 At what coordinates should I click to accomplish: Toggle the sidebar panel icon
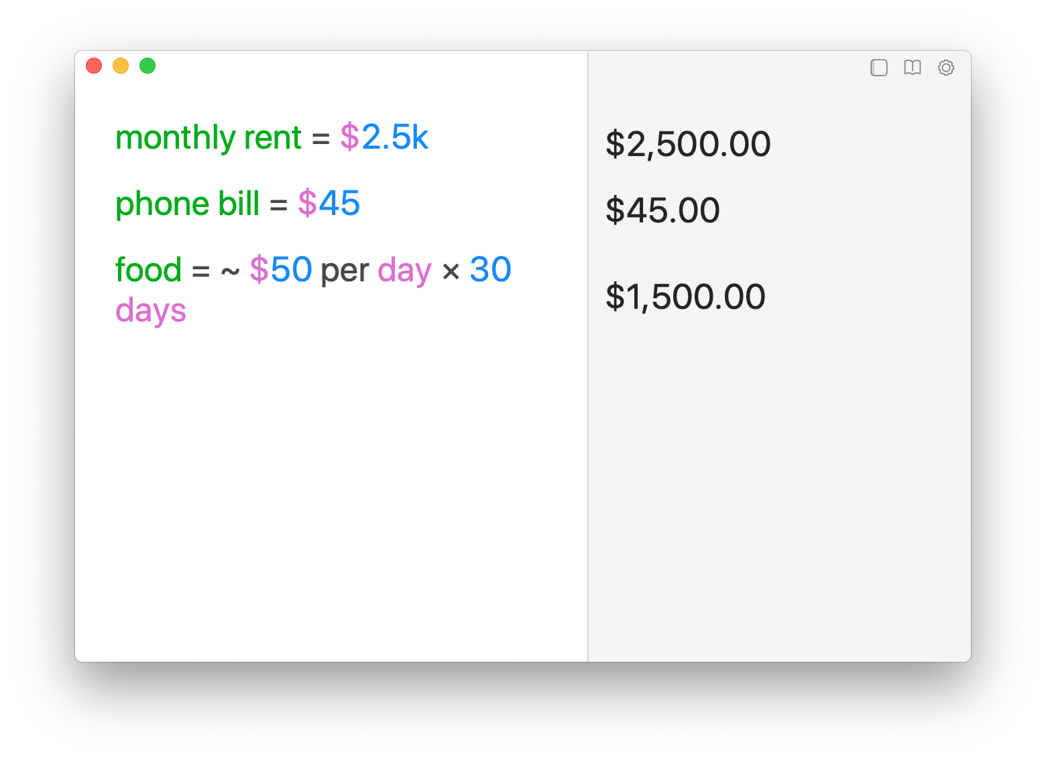tap(878, 68)
